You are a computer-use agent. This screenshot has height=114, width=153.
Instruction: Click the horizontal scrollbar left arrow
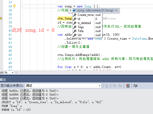16,73
